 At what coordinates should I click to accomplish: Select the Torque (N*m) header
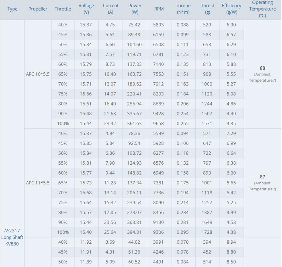(183, 9)
